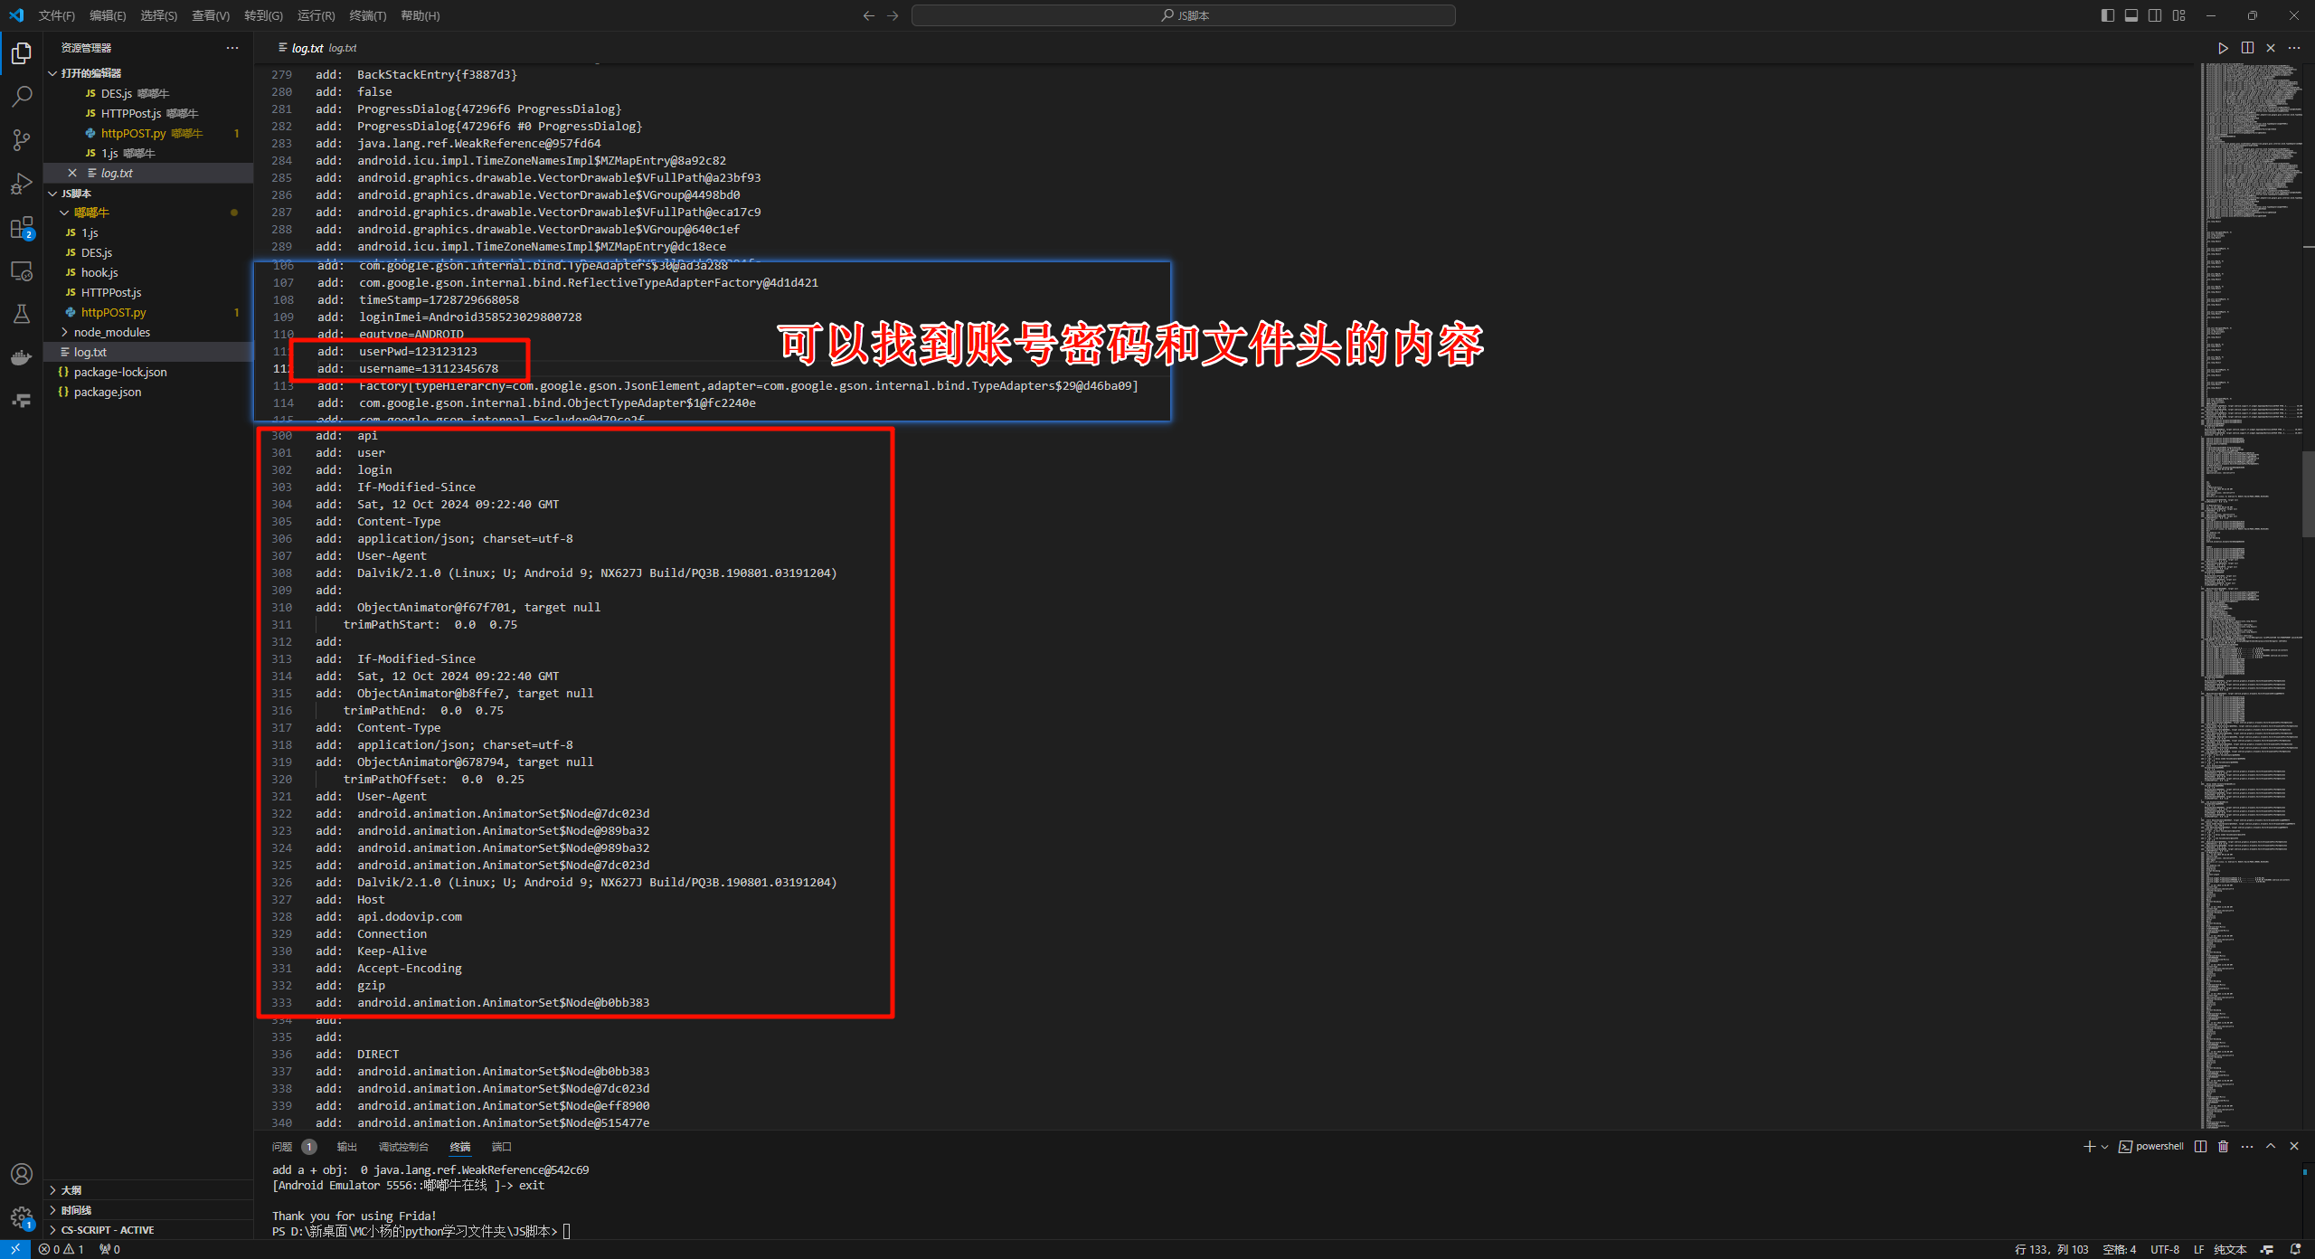The image size is (2315, 1259).
Task: Expand the 大纲 outline section
Action: click(71, 1189)
